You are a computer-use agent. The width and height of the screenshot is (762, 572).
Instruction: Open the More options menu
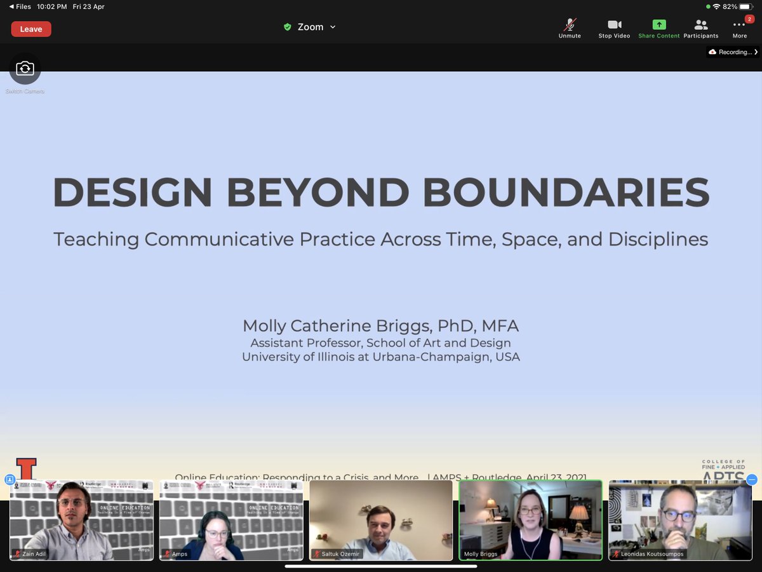(739, 27)
